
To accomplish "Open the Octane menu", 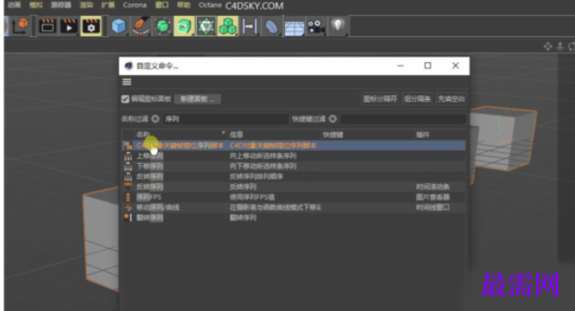I will click(x=210, y=5).
